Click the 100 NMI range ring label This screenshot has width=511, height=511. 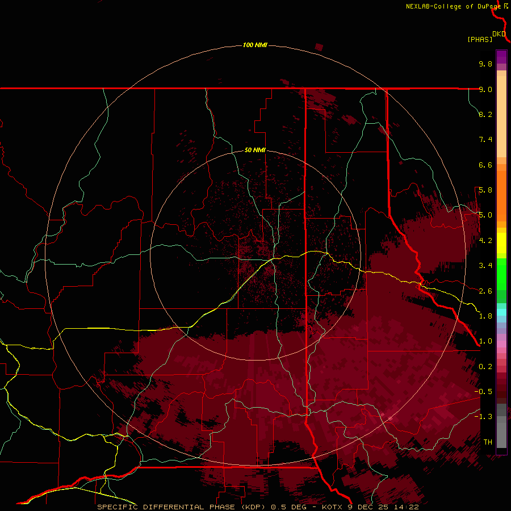click(255, 45)
